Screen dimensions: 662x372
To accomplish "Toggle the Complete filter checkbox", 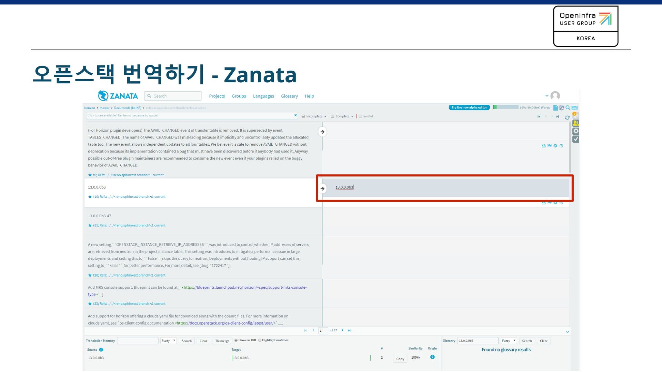I will 332,116.
